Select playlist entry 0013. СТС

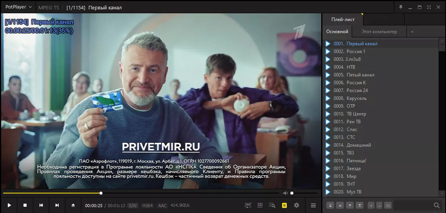point(381,137)
